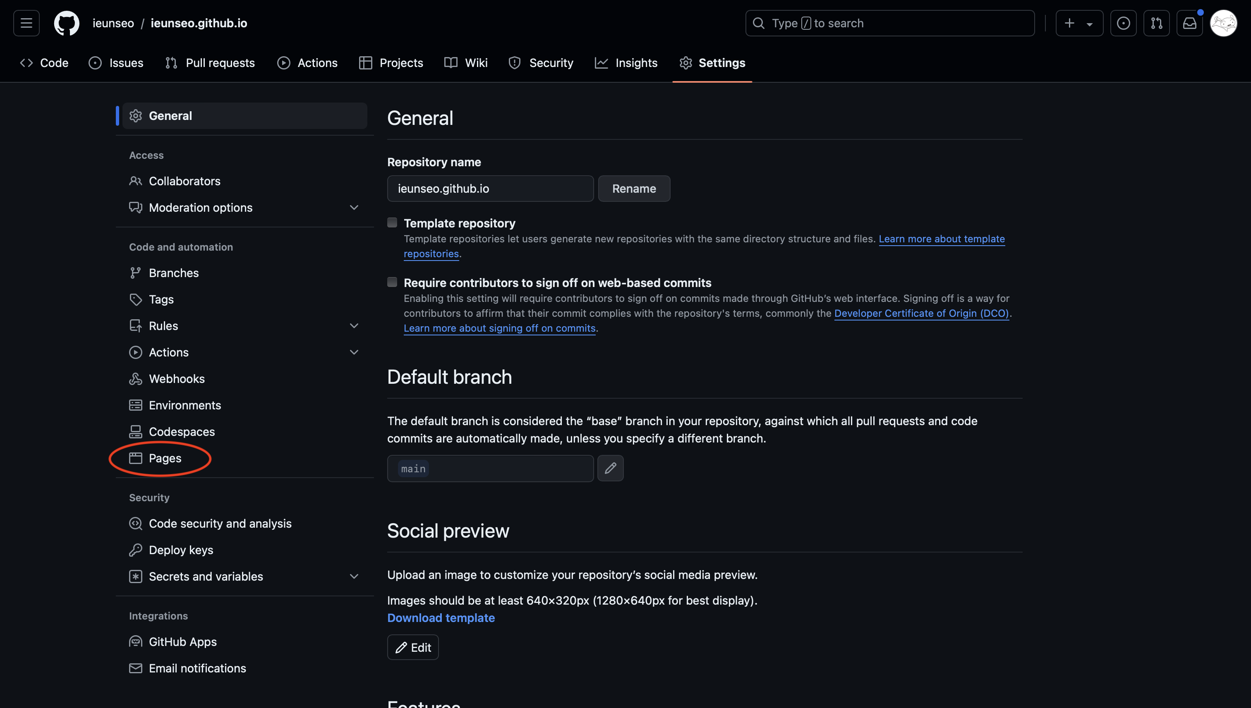The width and height of the screenshot is (1251, 708).
Task: Expand the Rules section chevron
Action: coord(354,326)
